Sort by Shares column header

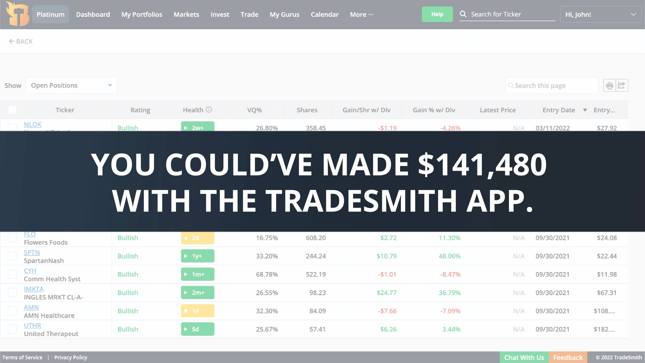tap(307, 110)
